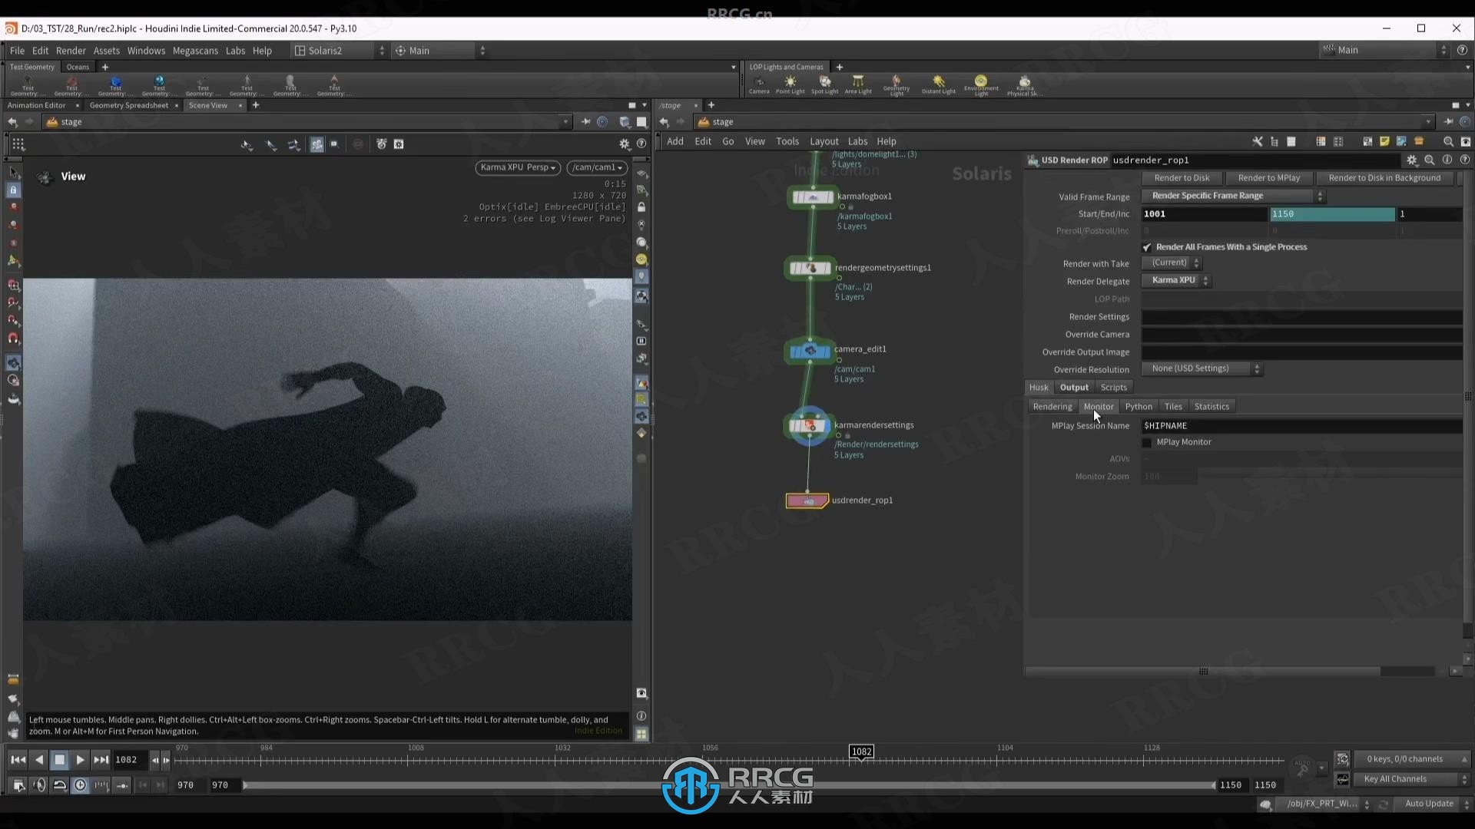Image resolution: width=1475 pixels, height=829 pixels.
Task: Switch to the Scripts tab
Action: (x=1113, y=388)
